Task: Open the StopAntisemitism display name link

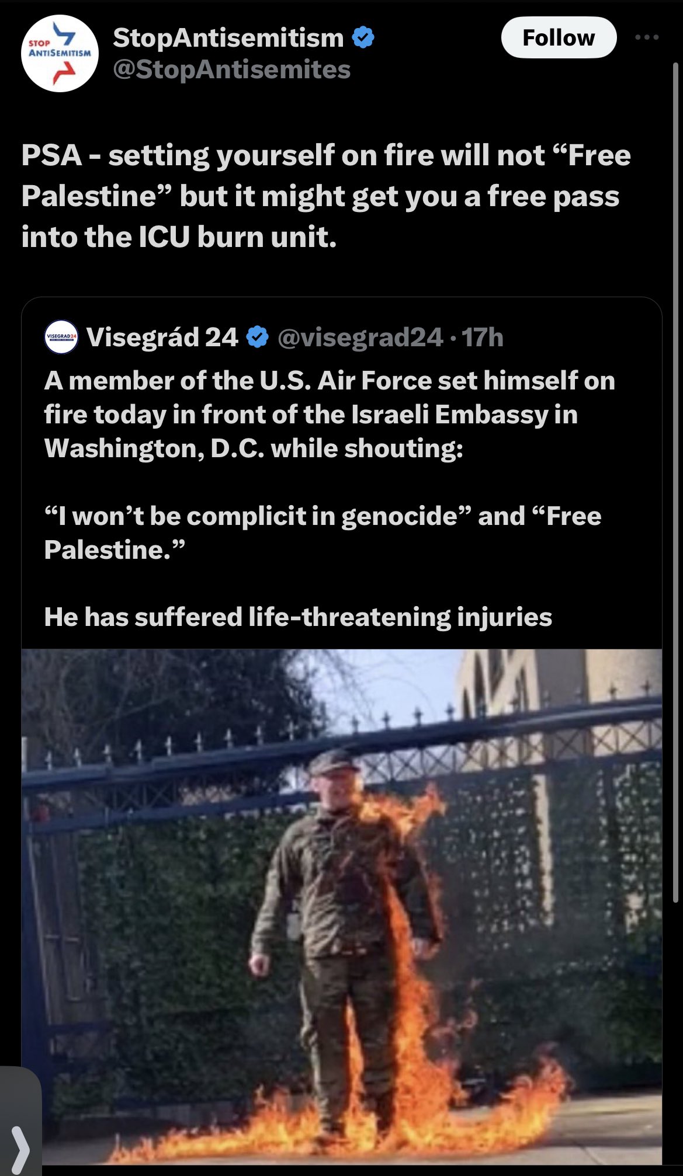Action: point(228,37)
